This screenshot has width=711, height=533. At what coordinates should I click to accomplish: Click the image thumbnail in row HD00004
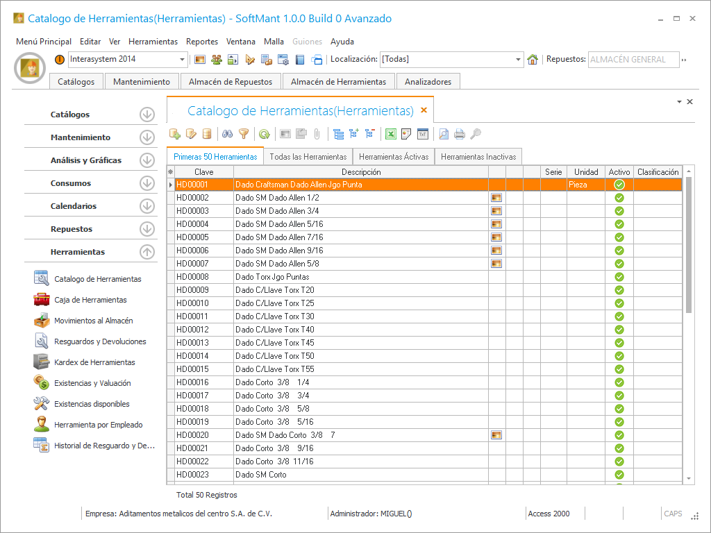pyautogui.click(x=496, y=224)
